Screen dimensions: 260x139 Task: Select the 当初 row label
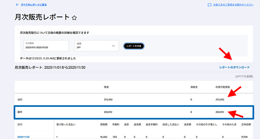20,99
